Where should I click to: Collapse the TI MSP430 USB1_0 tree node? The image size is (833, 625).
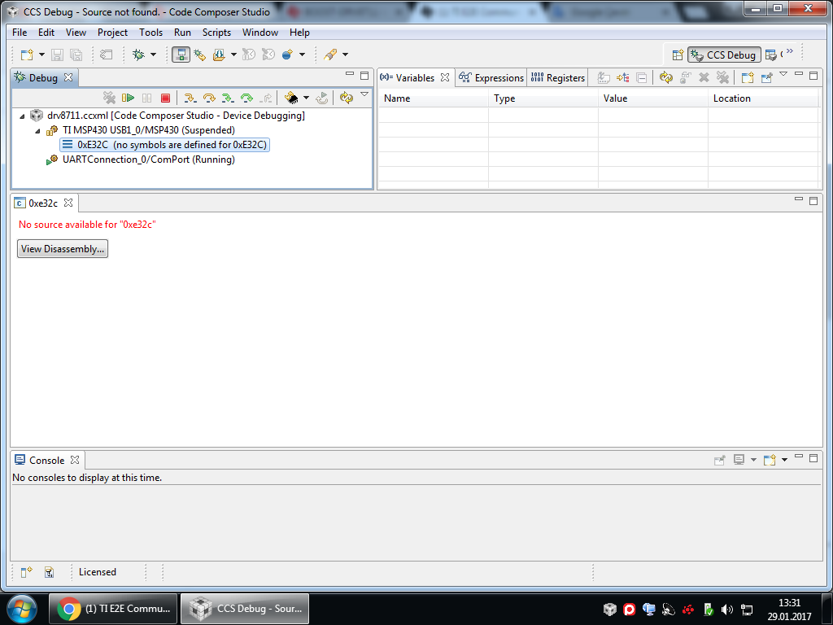37,131
